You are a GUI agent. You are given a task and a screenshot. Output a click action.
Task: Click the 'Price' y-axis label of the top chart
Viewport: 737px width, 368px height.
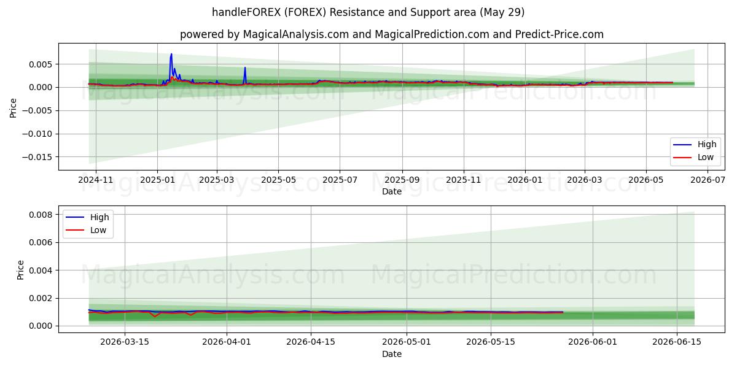click(x=14, y=107)
